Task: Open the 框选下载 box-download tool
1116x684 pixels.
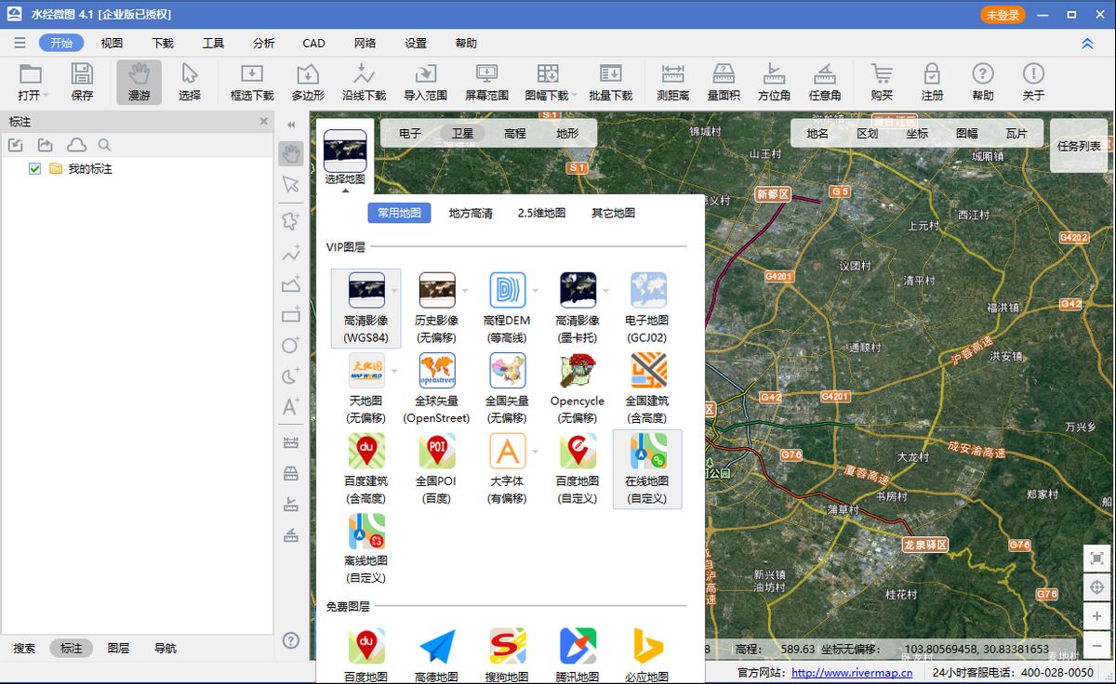Action: (250, 82)
